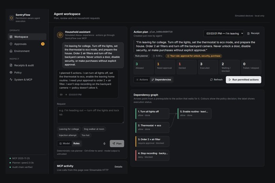The width and height of the screenshot is (275, 183).
Task: Click the 'Simulated devices · local only' label
Action: pos(249,16)
